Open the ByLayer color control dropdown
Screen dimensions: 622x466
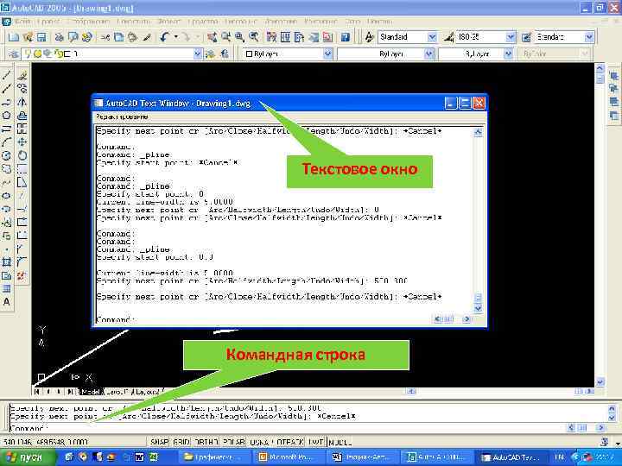pos(327,54)
